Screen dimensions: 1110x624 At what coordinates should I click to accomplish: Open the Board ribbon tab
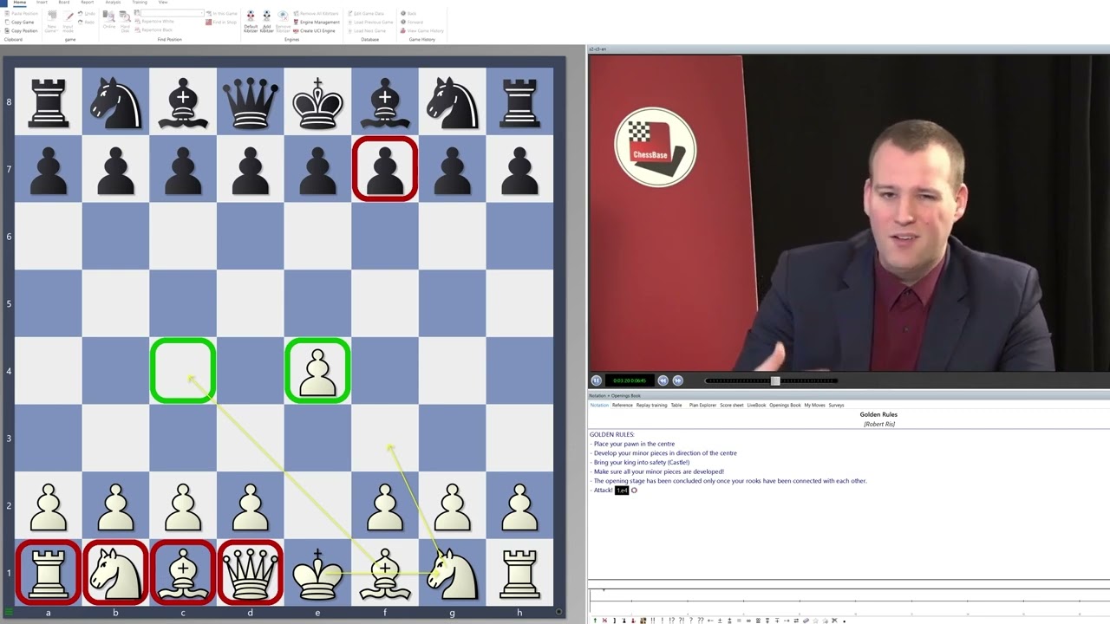point(64,3)
